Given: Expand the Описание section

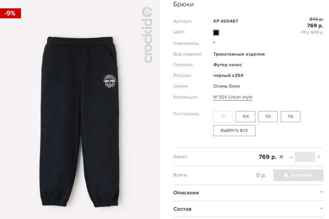Looking at the screenshot, I should 248,193.
